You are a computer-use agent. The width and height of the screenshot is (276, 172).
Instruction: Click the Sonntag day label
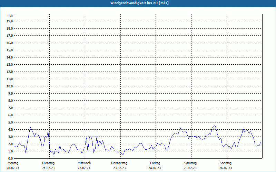(x=226, y=163)
